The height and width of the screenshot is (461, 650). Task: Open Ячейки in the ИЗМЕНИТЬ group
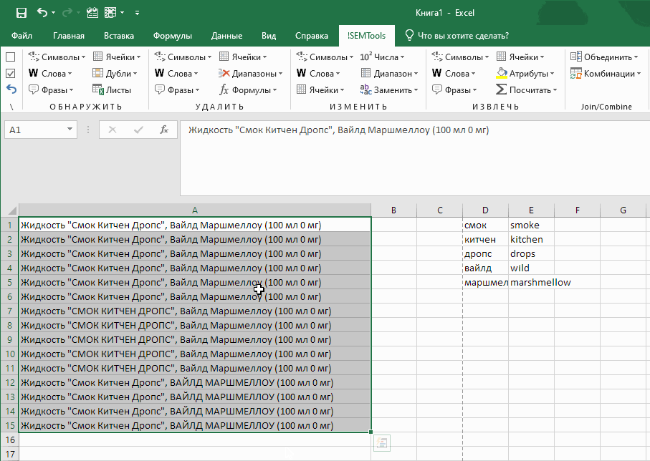320,90
